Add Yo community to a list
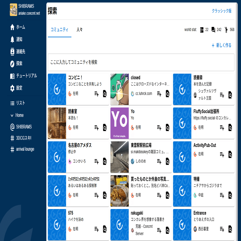The height and width of the screenshot is (241, 241). click(159, 128)
